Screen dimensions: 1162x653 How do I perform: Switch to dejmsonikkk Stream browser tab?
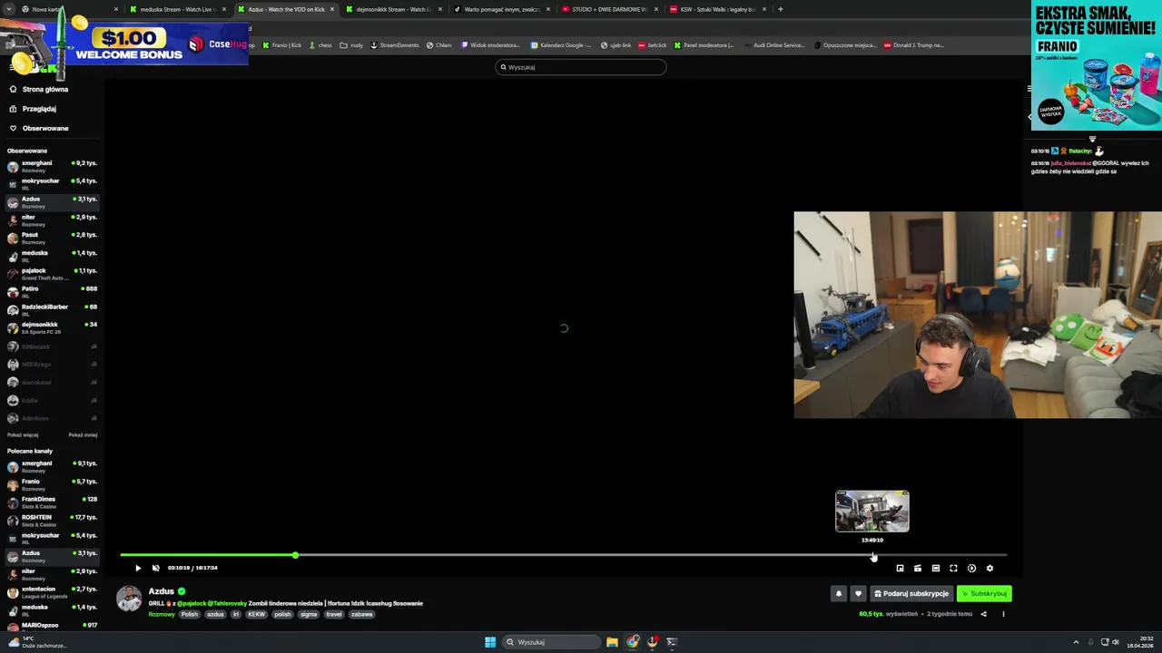click(393, 9)
